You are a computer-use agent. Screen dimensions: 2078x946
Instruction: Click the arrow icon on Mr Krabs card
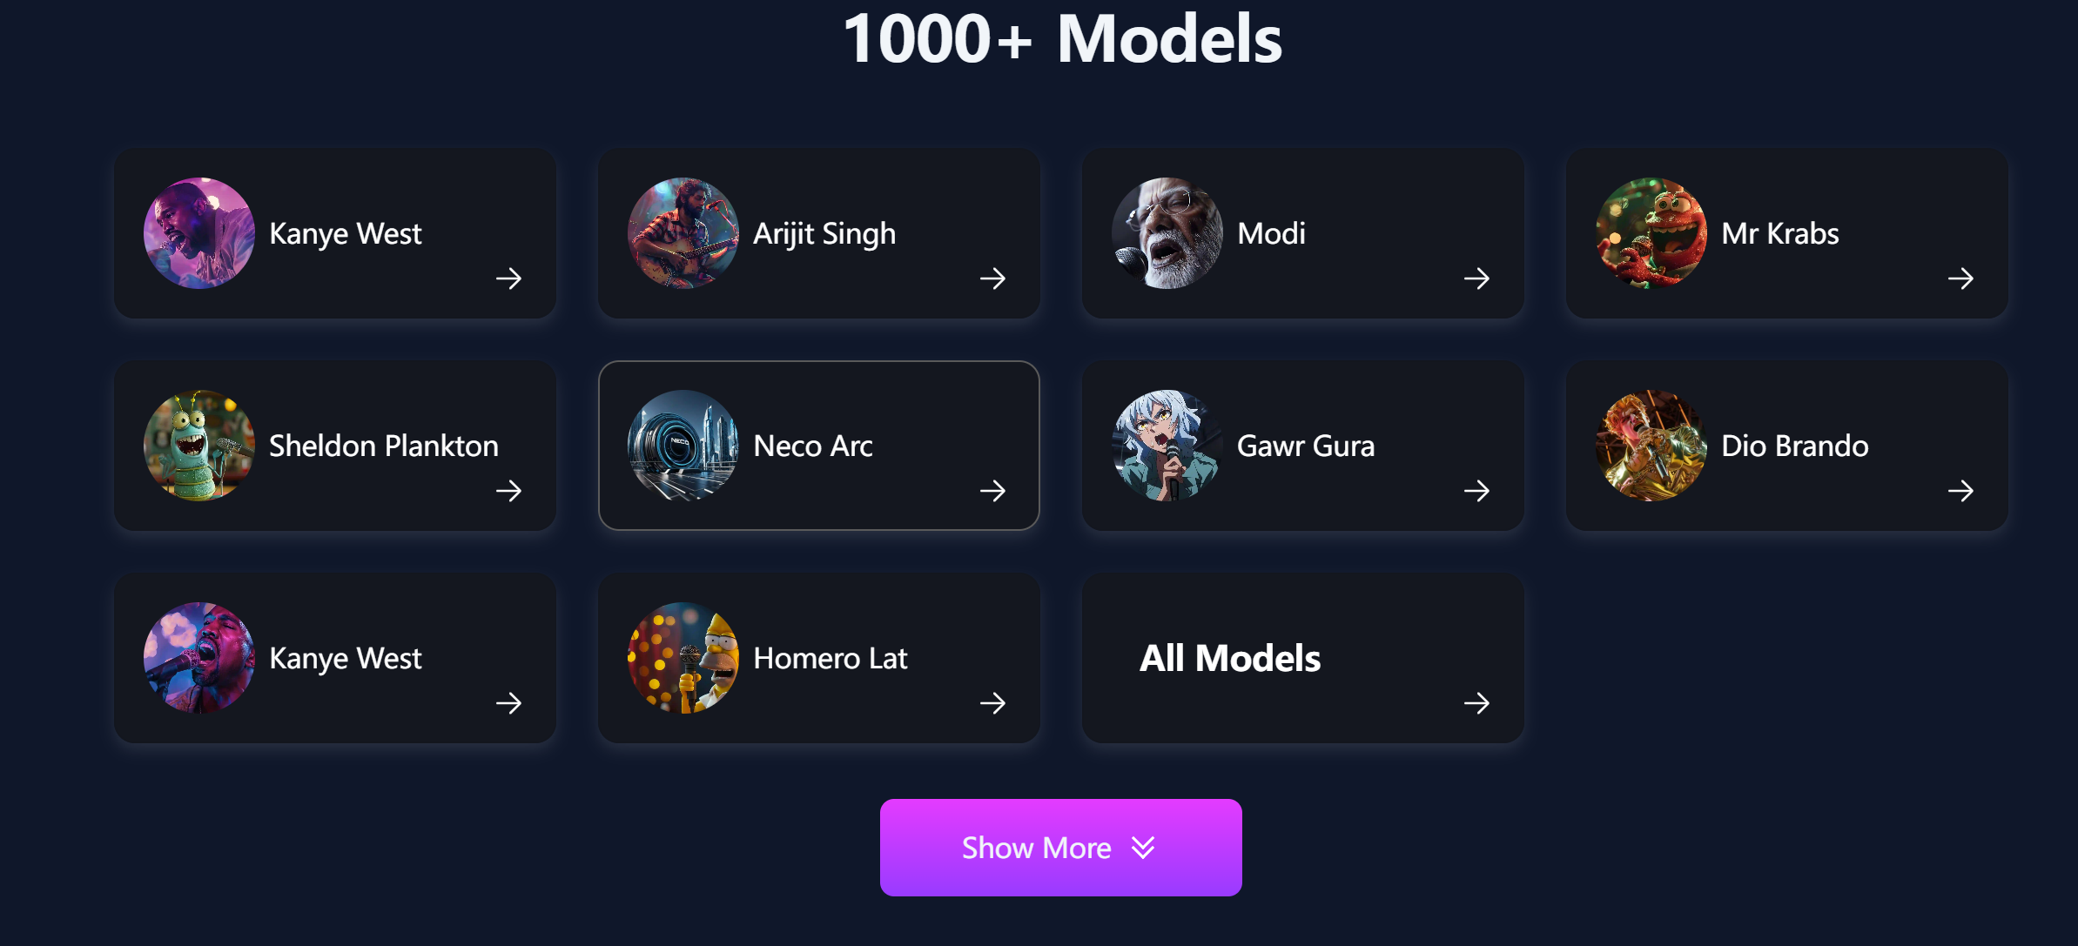click(x=1960, y=278)
